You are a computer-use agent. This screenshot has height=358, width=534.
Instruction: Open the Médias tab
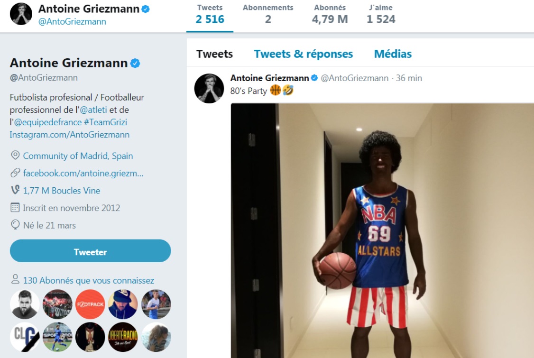point(393,54)
